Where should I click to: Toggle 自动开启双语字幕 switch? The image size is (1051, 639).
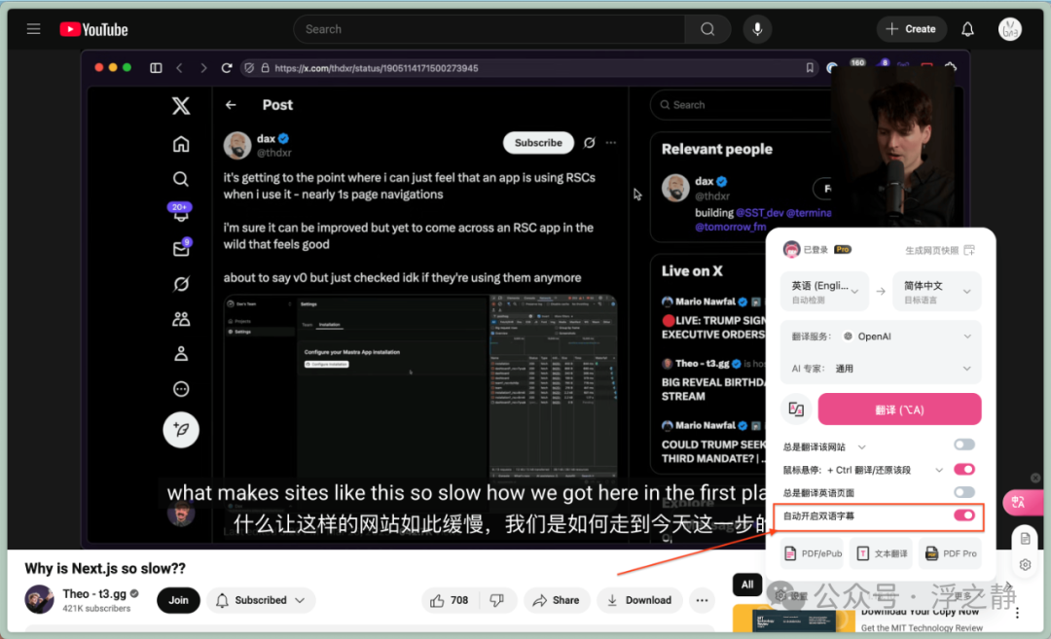(x=963, y=515)
